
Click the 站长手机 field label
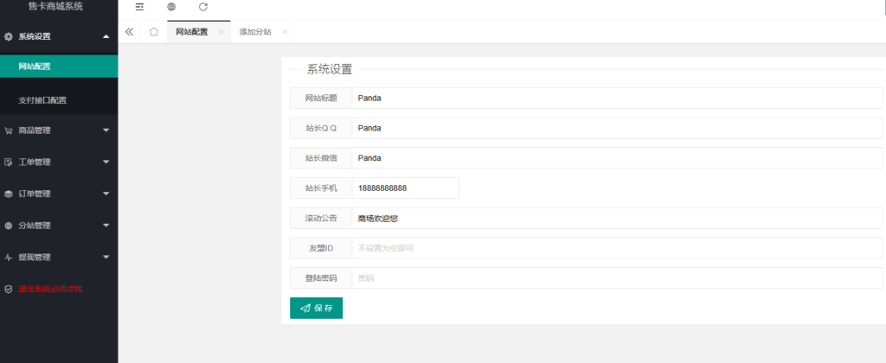pos(321,188)
